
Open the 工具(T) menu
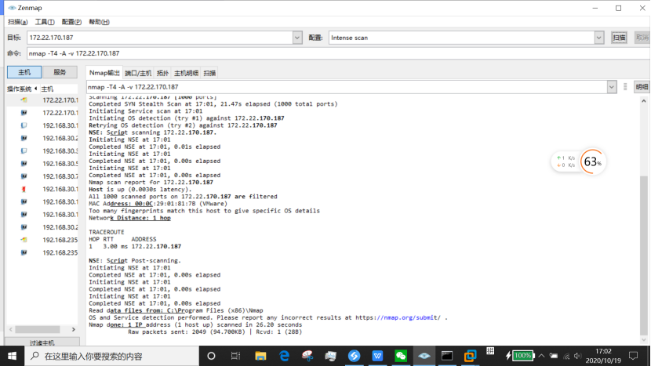(45, 22)
